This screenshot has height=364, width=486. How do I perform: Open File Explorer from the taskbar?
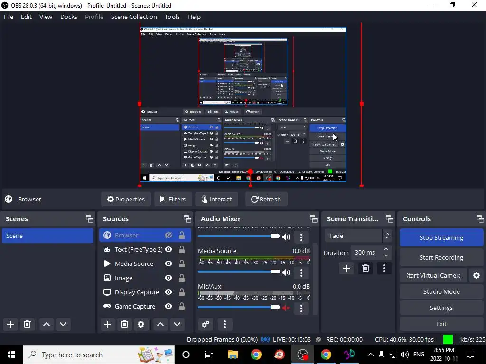tap(233, 355)
